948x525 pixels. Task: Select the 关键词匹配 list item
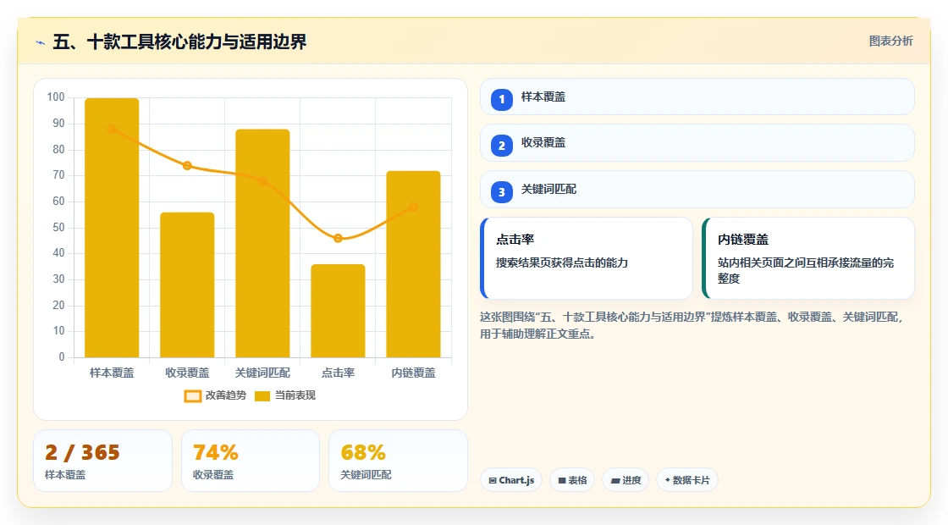click(x=697, y=190)
